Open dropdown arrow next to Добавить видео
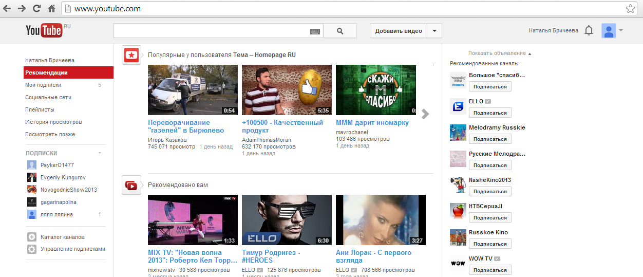This screenshot has width=643, height=277. pos(434,31)
